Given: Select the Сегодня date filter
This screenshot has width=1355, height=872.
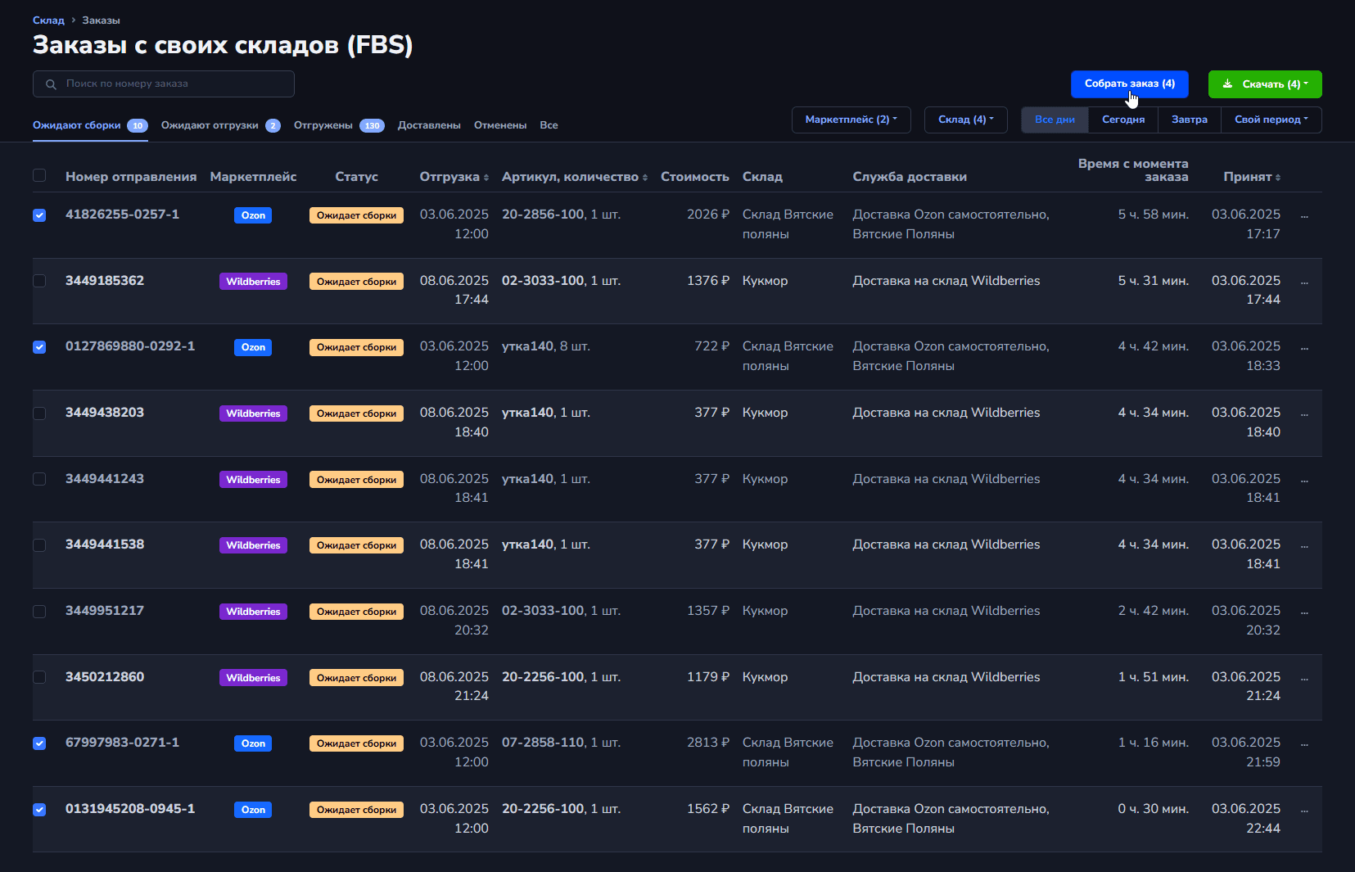Looking at the screenshot, I should click(1122, 120).
